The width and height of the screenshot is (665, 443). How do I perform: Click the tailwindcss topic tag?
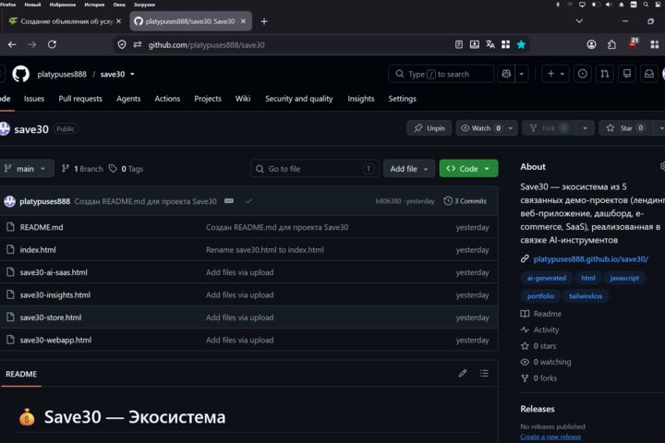(586, 296)
